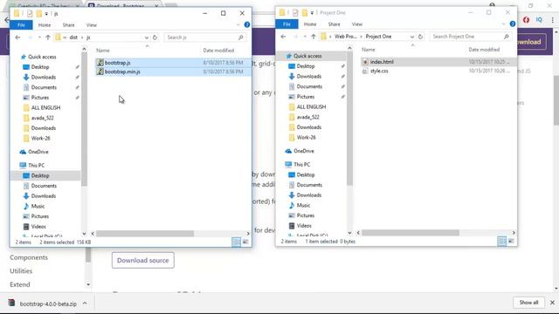This screenshot has height=314, width=559.
Task: Open Work-26 folder in js window sidebar
Action: tap(41, 139)
